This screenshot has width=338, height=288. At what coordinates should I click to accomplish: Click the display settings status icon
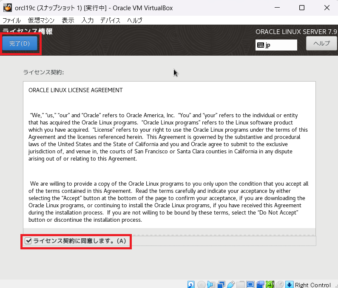point(250,284)
